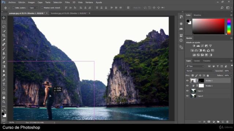
Task: Open the Color panel options menu
Action: (x=231, y=15)
